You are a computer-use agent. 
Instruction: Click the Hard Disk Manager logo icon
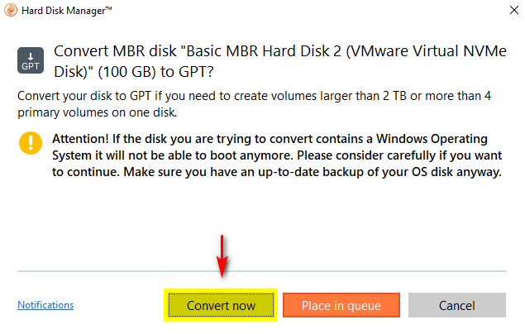tap(12, 12)
